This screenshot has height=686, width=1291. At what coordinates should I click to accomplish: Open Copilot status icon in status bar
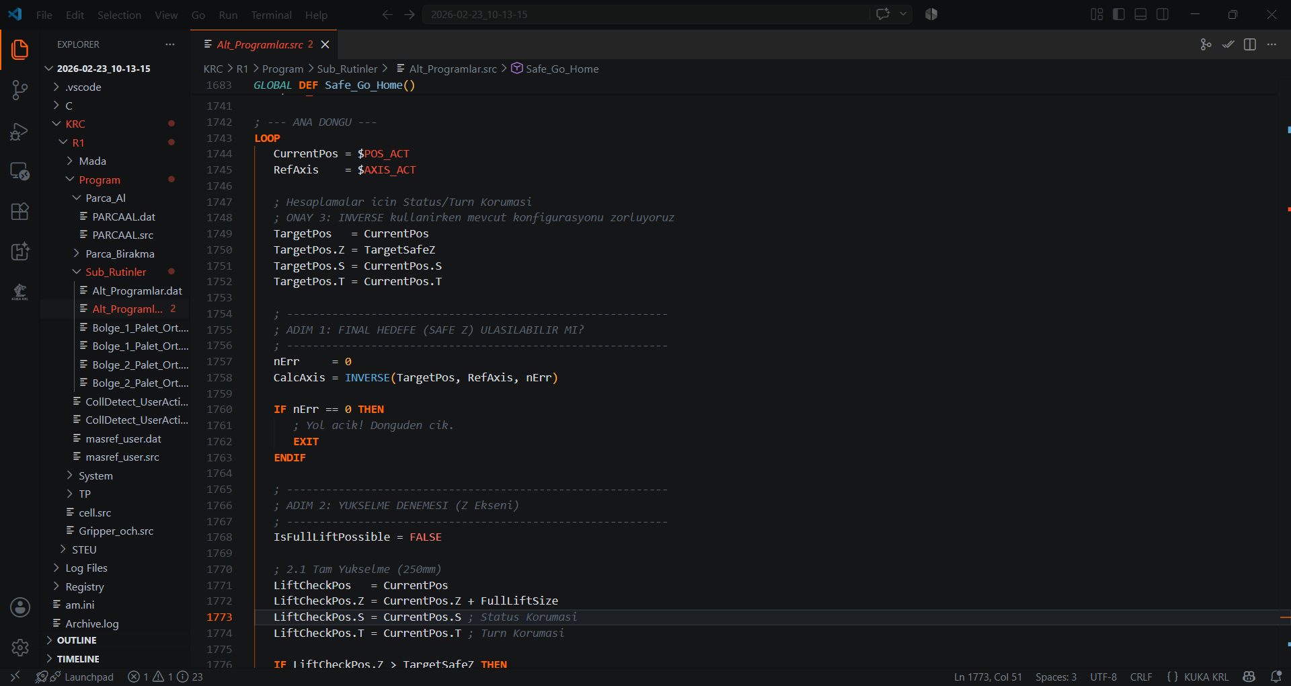click(1249, 677)
